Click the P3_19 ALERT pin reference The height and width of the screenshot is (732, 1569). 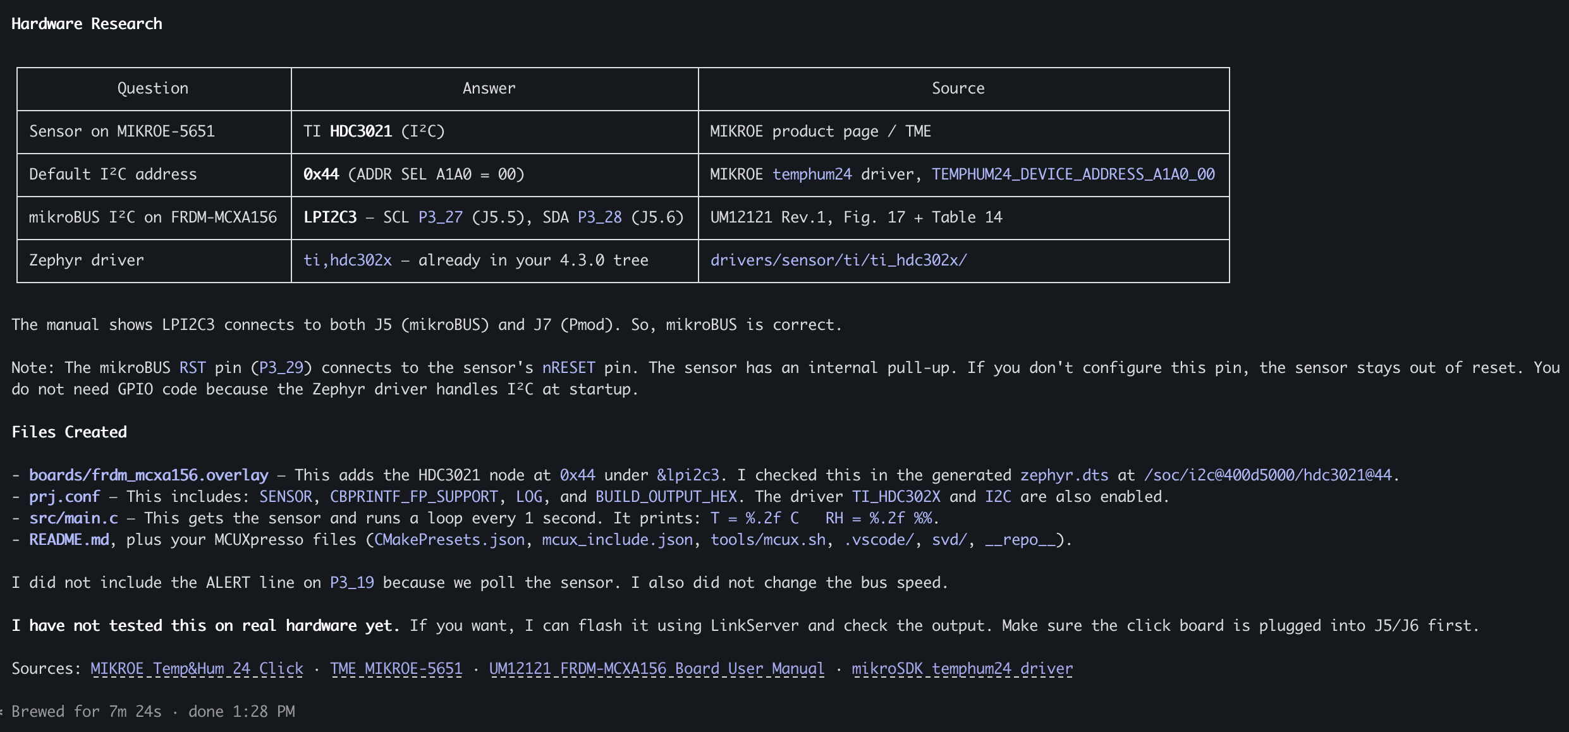coord(352,583)
